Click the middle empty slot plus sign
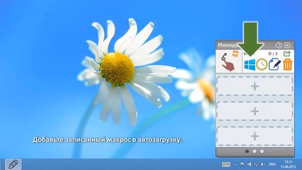This screenshot has width=302, height=170. point(255,111)
